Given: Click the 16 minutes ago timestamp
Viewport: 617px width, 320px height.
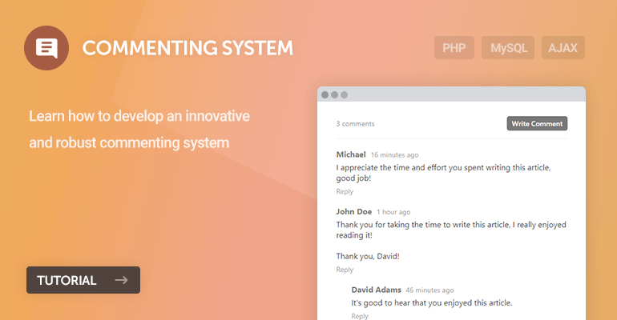Looking at the screenshot, I should tap(395, 154).
